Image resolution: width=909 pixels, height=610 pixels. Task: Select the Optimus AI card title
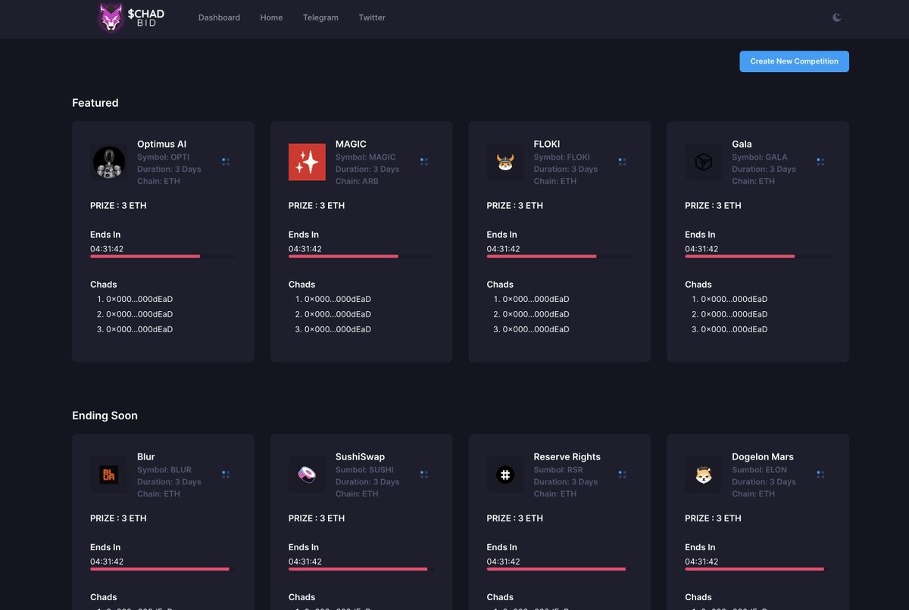tap(161, 144)
